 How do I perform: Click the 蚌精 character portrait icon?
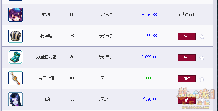point(16,15)
